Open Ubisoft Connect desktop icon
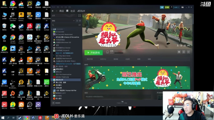 (x=21, y=39)
